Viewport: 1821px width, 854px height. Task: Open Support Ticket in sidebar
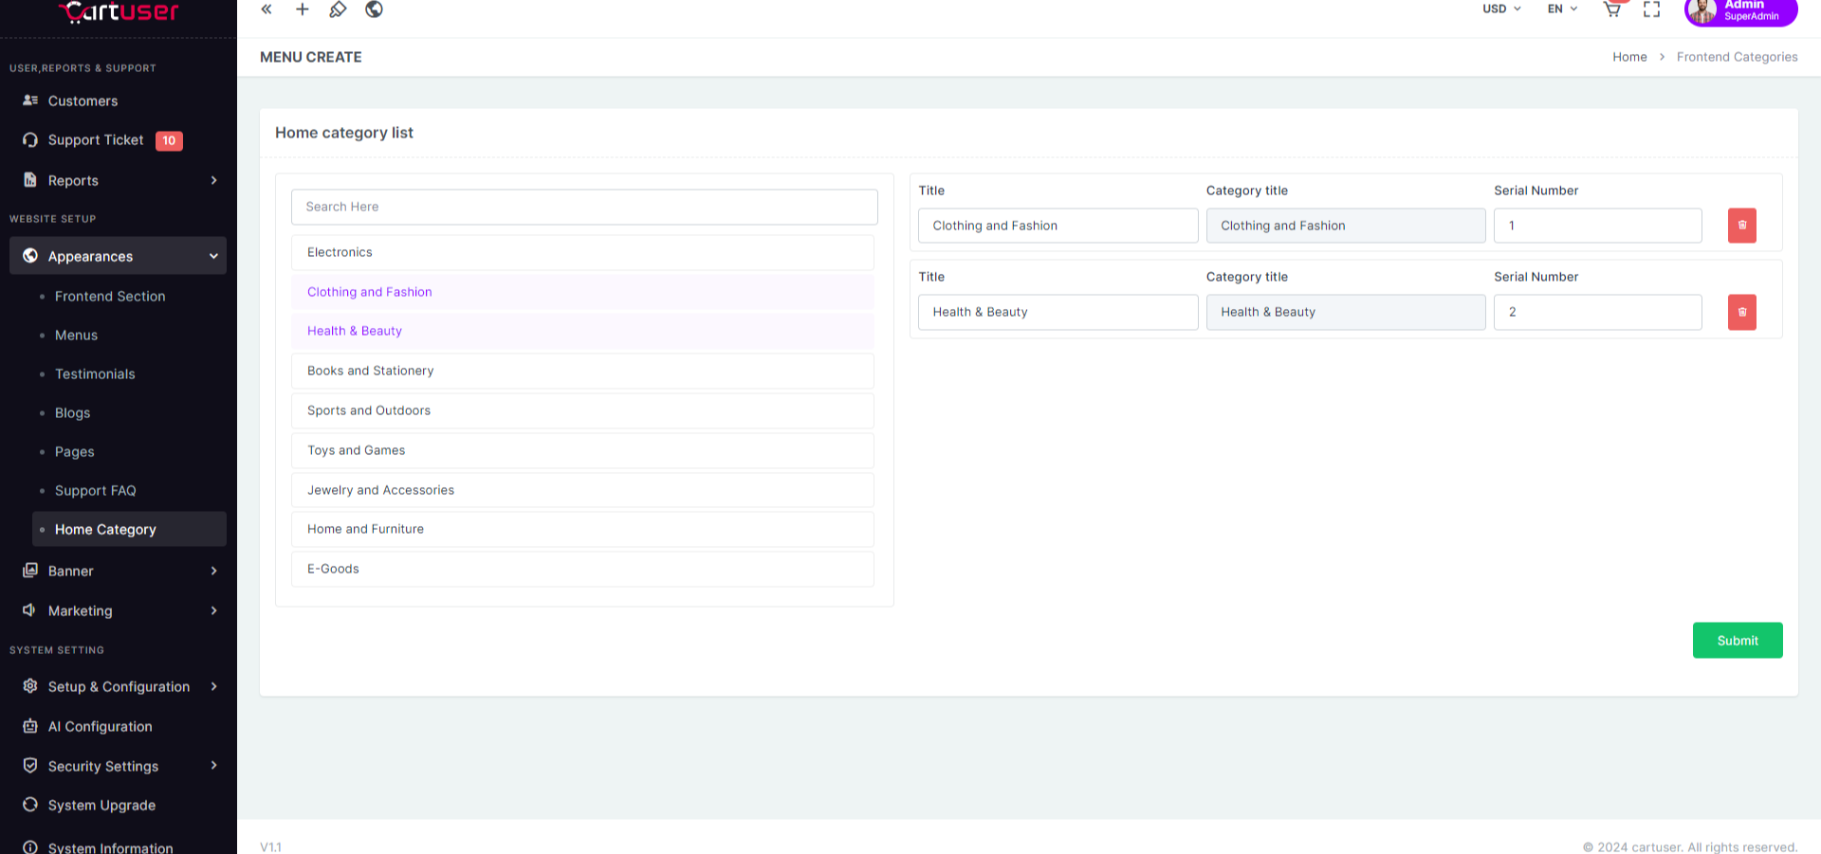point(96,140)
